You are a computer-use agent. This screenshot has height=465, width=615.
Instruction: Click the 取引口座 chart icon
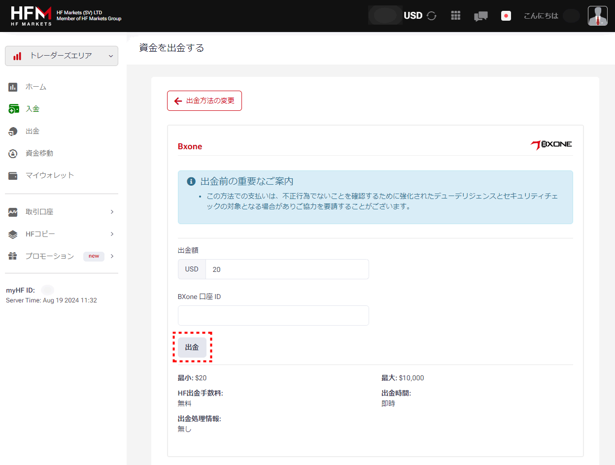13,212
